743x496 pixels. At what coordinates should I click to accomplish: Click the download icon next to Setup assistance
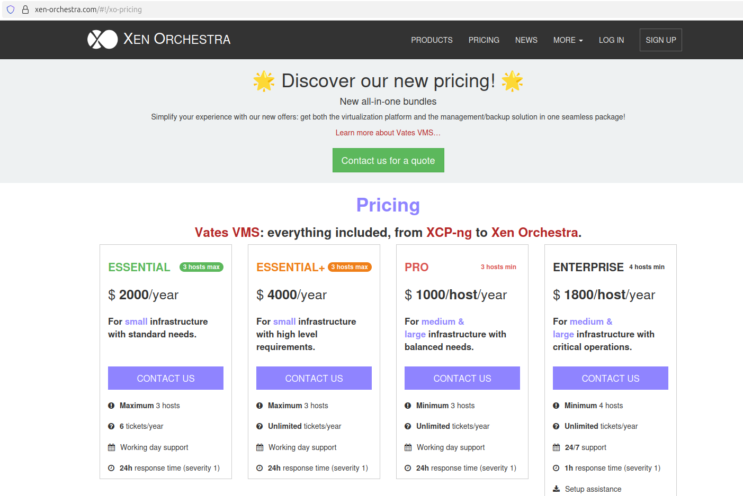(556, 489)
